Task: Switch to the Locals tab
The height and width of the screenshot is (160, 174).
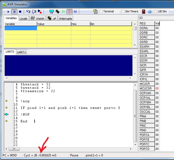Action: coord(23,19)
